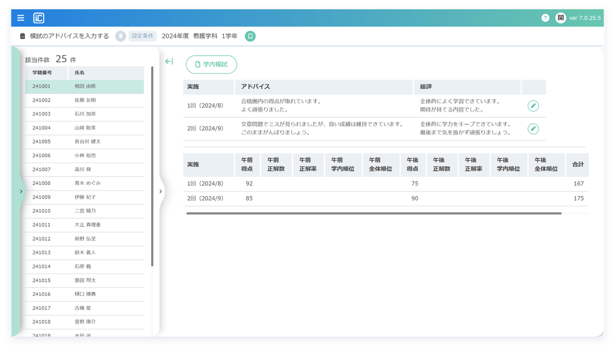Viewport: 615px width, 350px height.
Task: Click the iC application logo
Action: coord(38,17)
